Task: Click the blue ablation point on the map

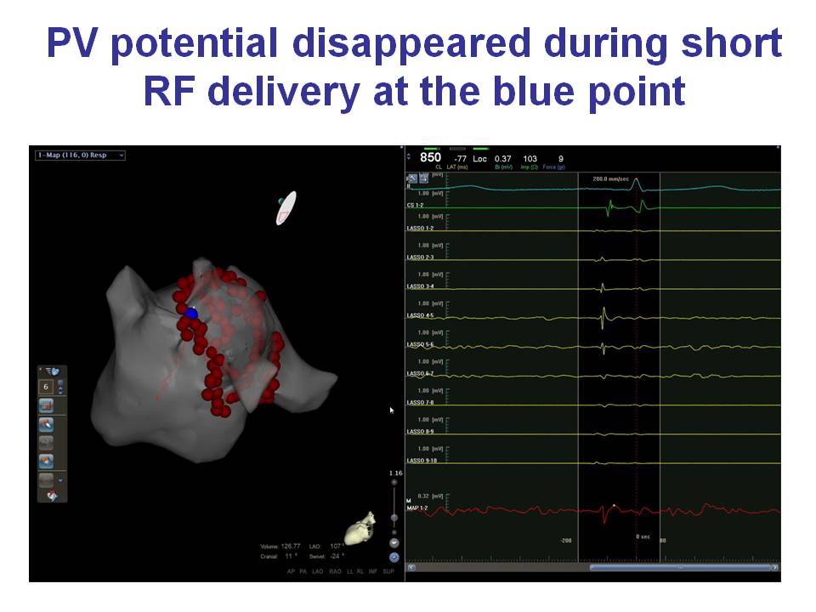Action: (x=191, y=314)
